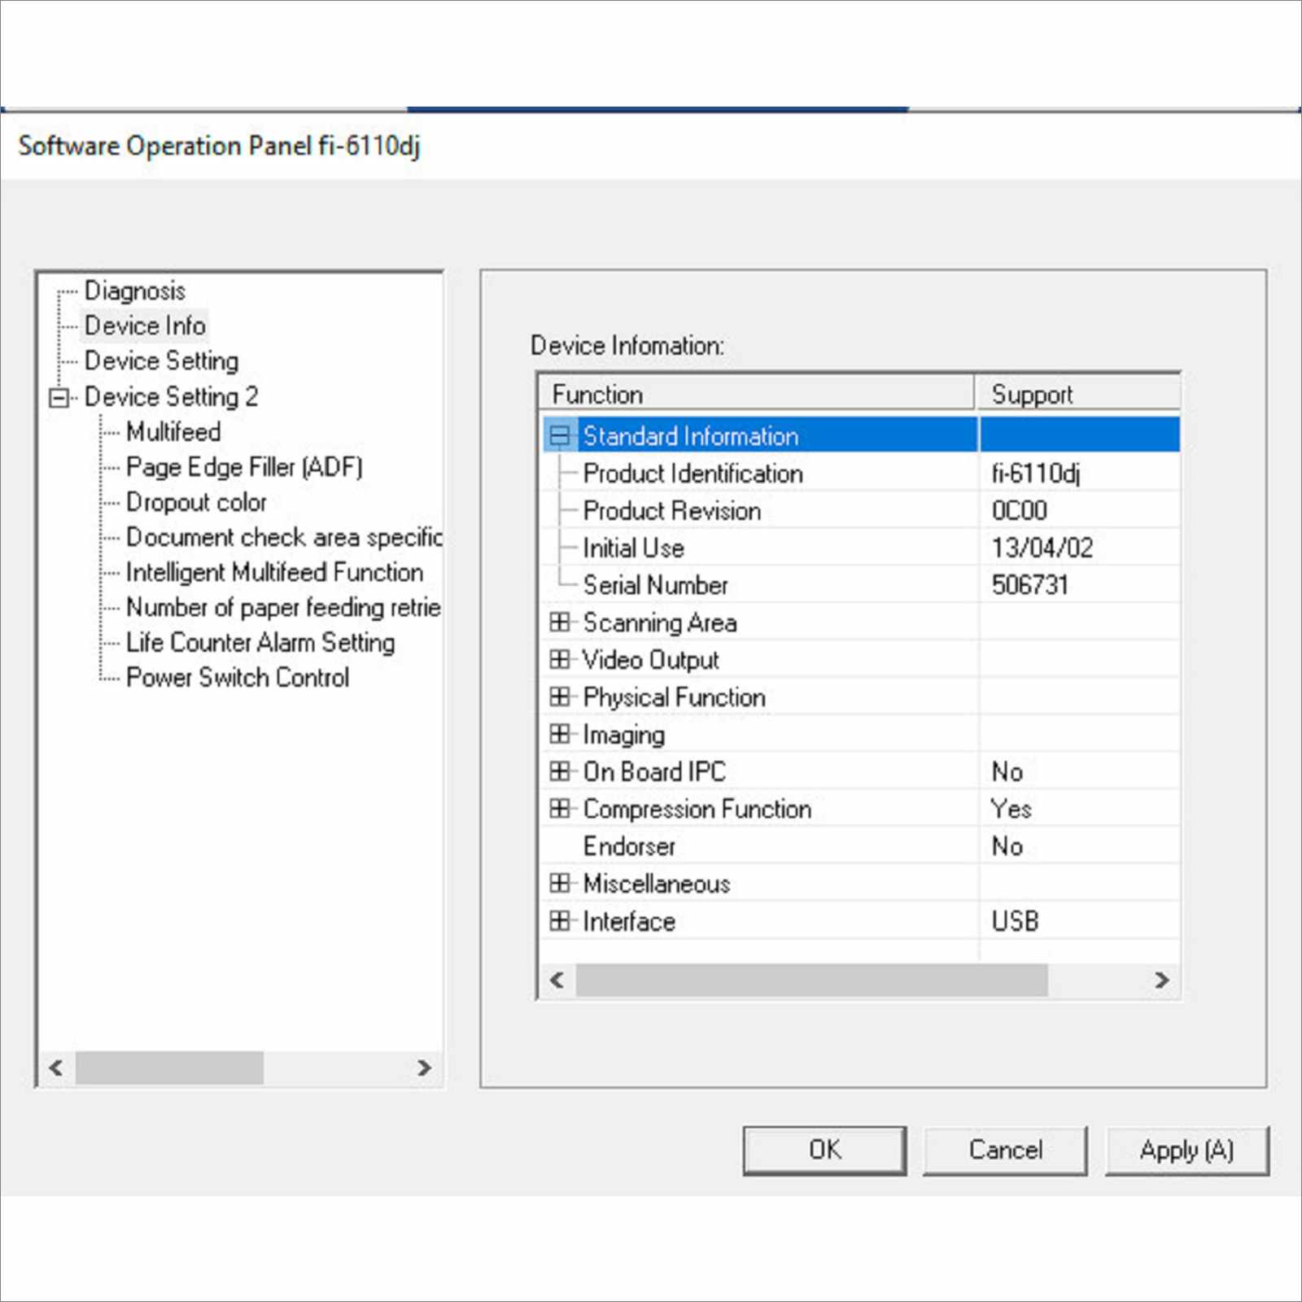Select the Device Setting 2 item
Viewport: 1302px width, 1302px height.
[171, 396]
